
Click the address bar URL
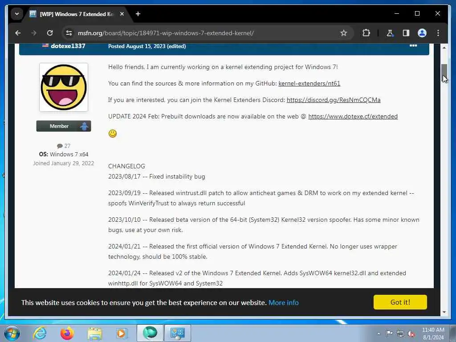coord(166,33)
